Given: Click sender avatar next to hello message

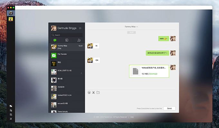Looking at the screenshot, I should (x=173, y=38).
